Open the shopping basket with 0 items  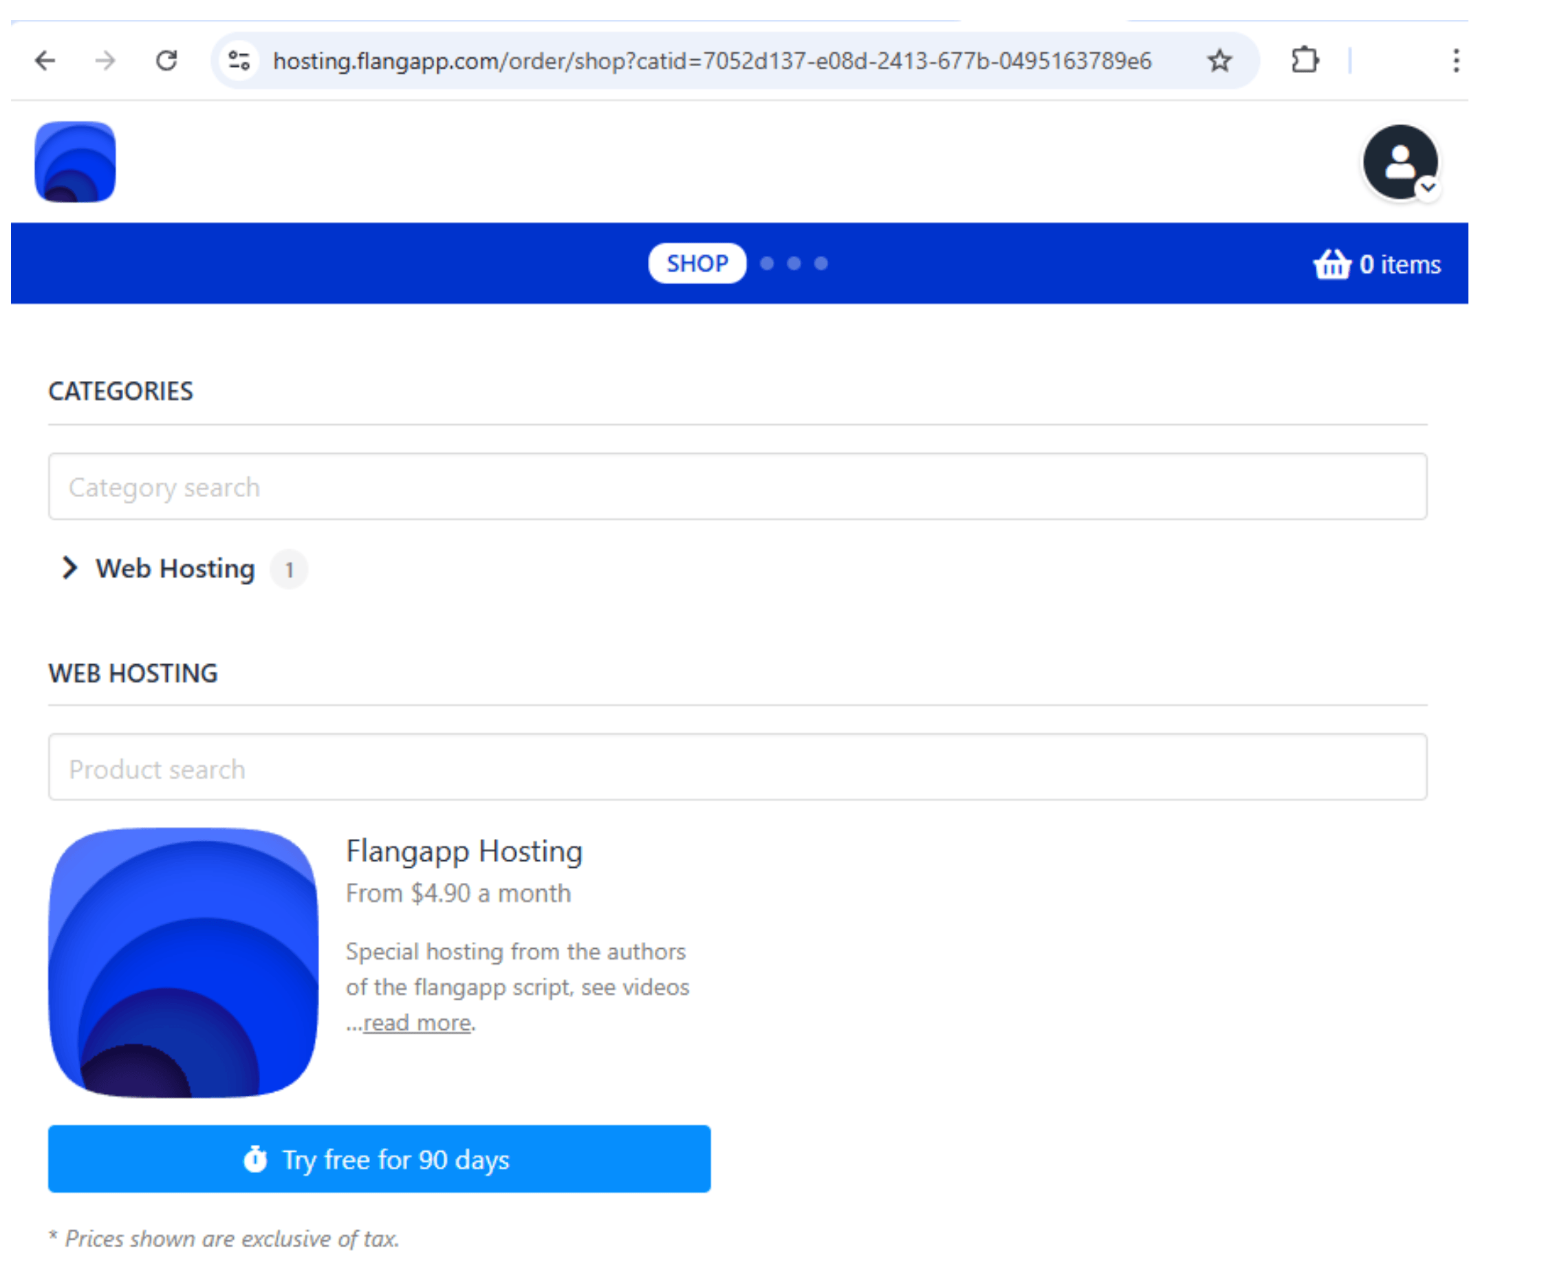(1376, 265)
